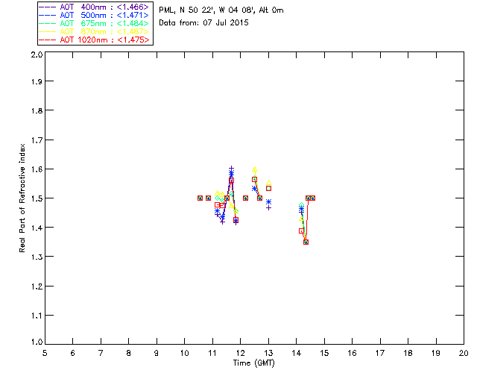Click the x-axis tick label 17
This screenshot has width=477, height=382.
380,354
